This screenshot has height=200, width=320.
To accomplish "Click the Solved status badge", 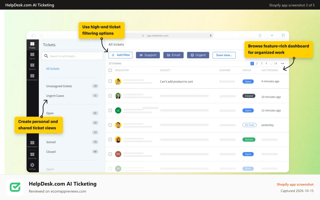I will pyautogui.click(x=249, y=139).
